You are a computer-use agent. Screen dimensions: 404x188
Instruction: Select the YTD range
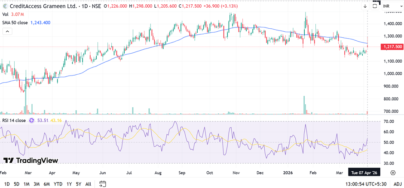(58, 184)
